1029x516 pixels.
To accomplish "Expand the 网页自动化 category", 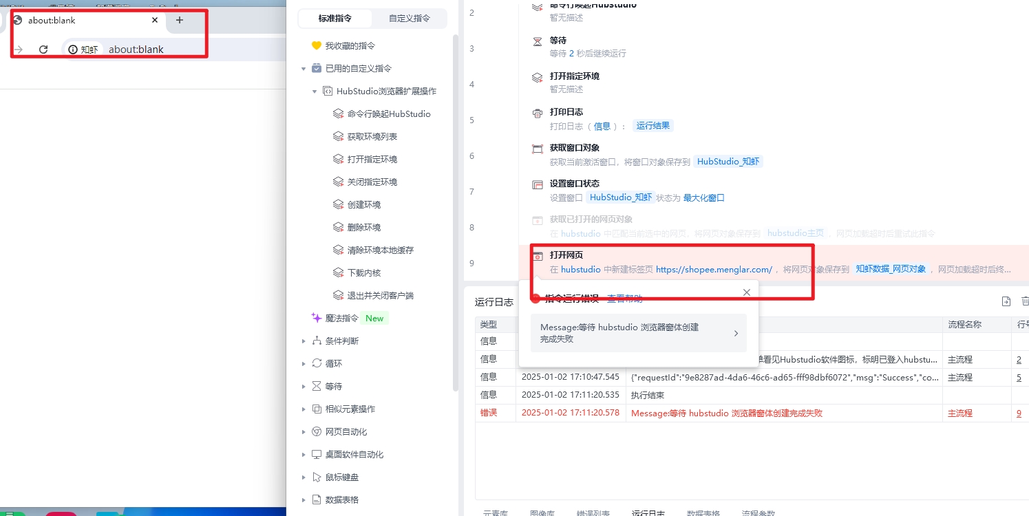I will [x=304, y=432].
